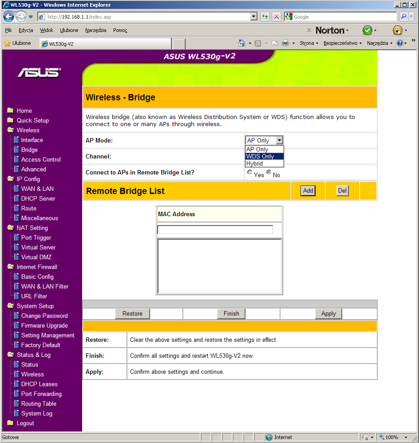Click the Home icon on the toolbar
Viewport: 419px width, 443px height.
click(242, 43)
